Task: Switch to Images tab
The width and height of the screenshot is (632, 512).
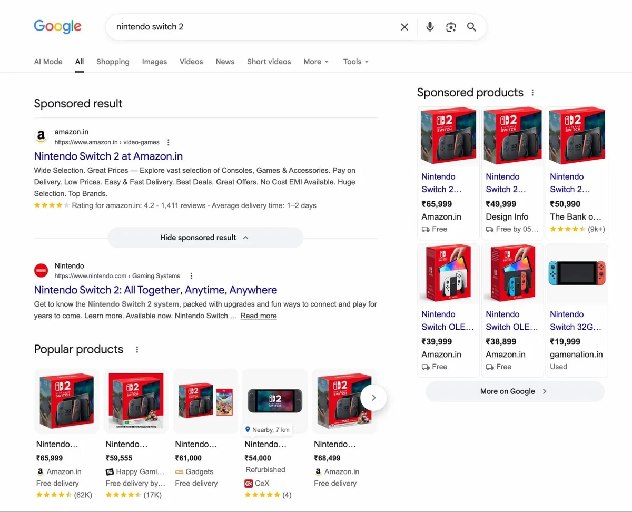Action: [154, 62]
